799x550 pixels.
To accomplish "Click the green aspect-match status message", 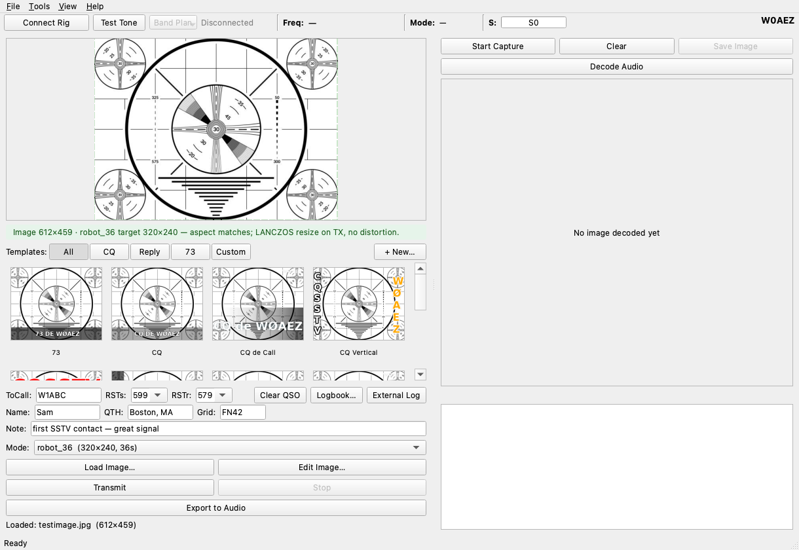I will [x=216, y=232].
